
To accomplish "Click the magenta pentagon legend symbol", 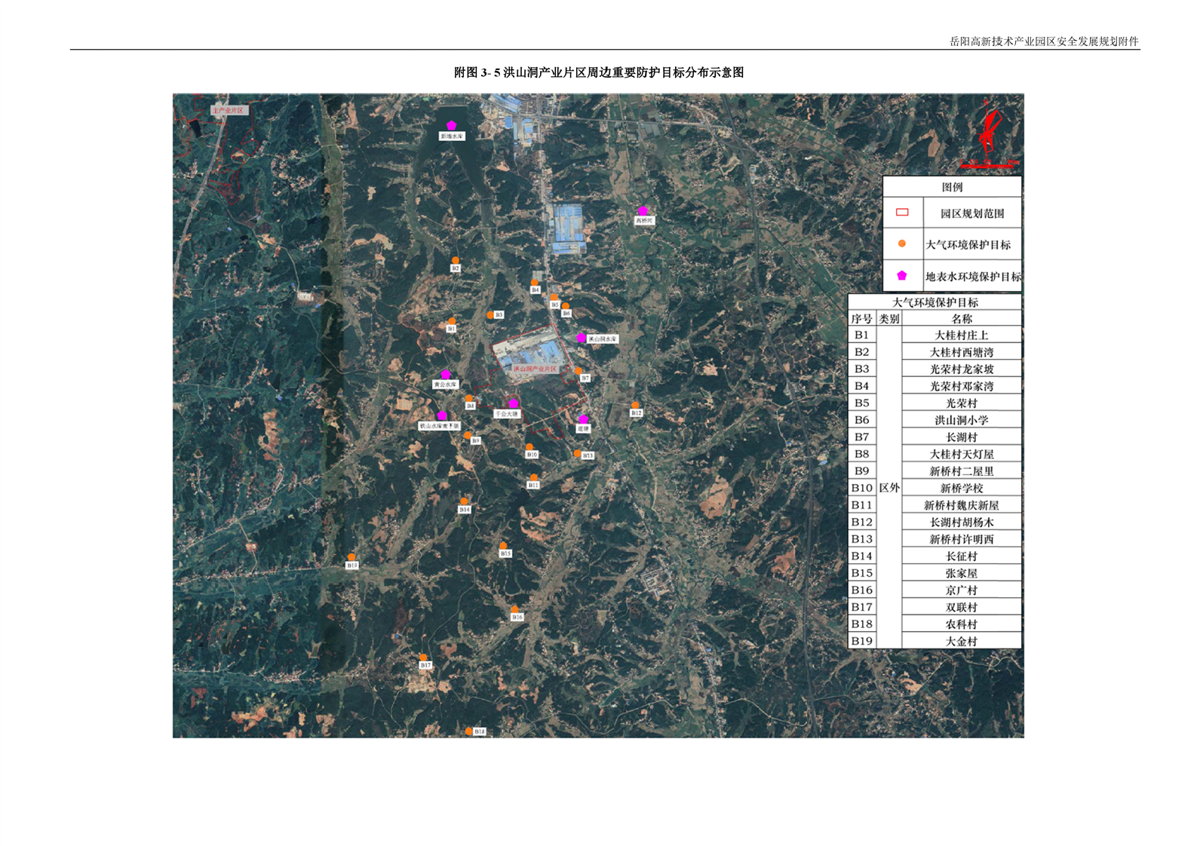I will [901, 276].
